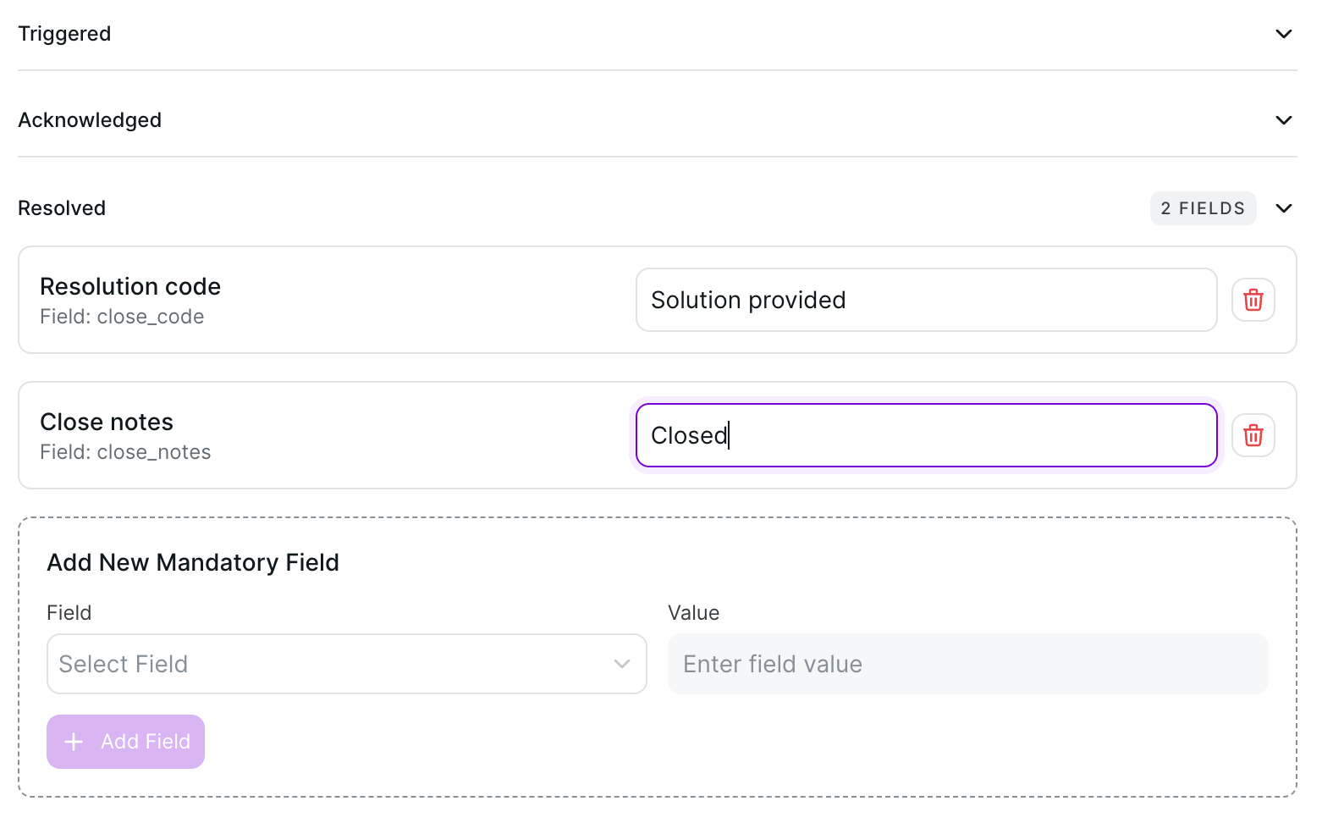Screen dimensions: 1344x823
Task: Click the trash icon for Close notes
Action: point(1253,435)
